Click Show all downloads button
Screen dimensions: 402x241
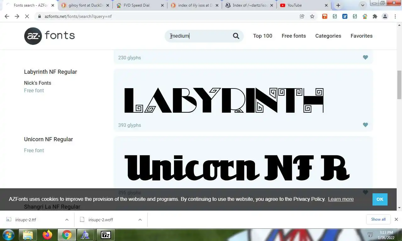(378, 219)
